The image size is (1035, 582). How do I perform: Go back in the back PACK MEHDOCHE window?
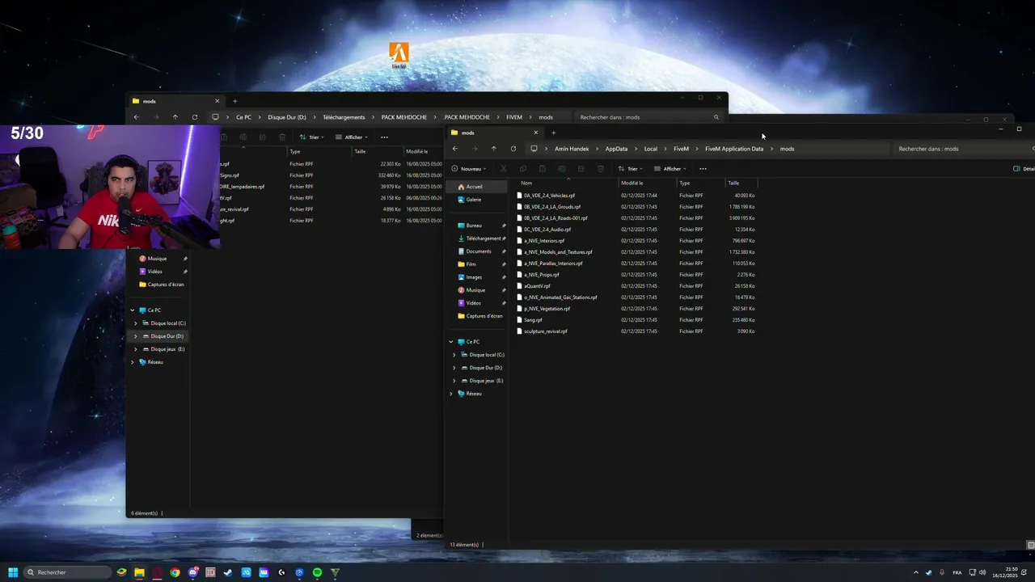click(136, 117)
